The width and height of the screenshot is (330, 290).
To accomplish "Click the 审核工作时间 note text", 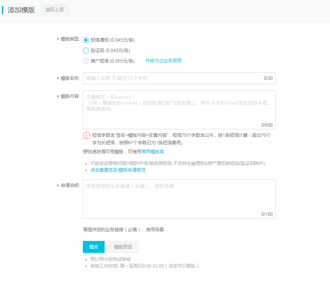I will coord(144,266).
